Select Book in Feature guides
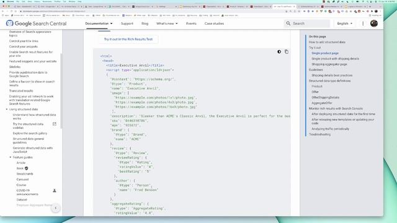 pyautogui.click(x=20, y=168)
